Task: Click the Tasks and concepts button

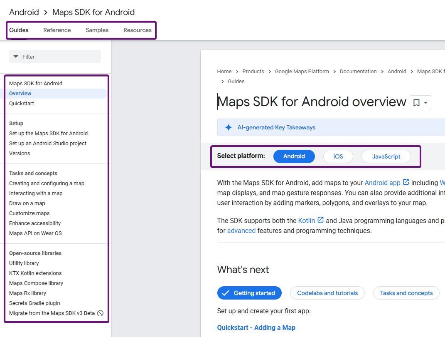Action: (406, 293)
